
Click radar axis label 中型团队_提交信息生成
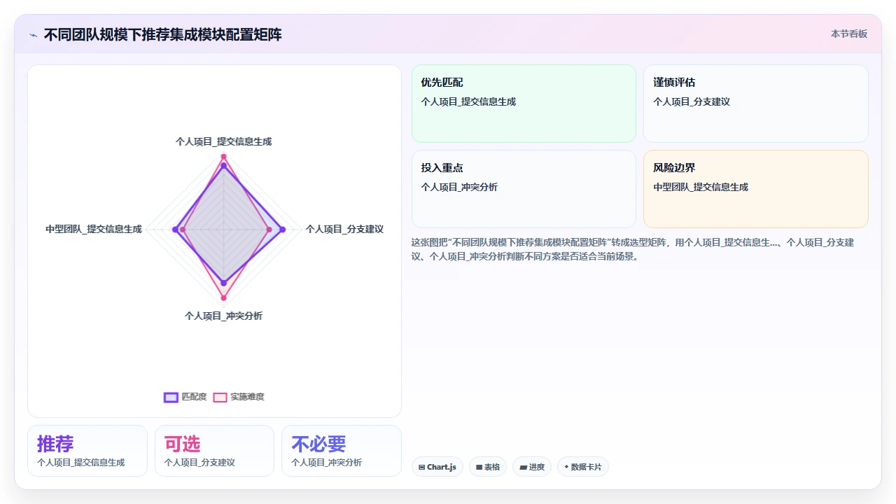(x=94, y=229)
